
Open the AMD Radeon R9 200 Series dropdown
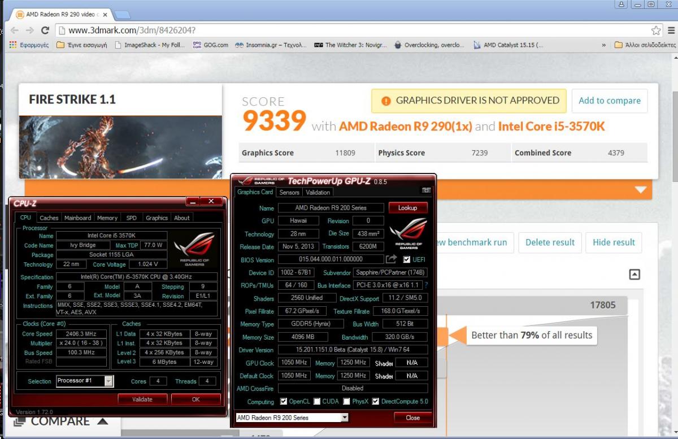pyautogui.click(x=292, y=418)
